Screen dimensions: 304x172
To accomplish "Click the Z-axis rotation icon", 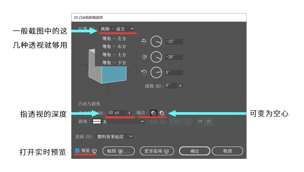I will pos(144,73).
